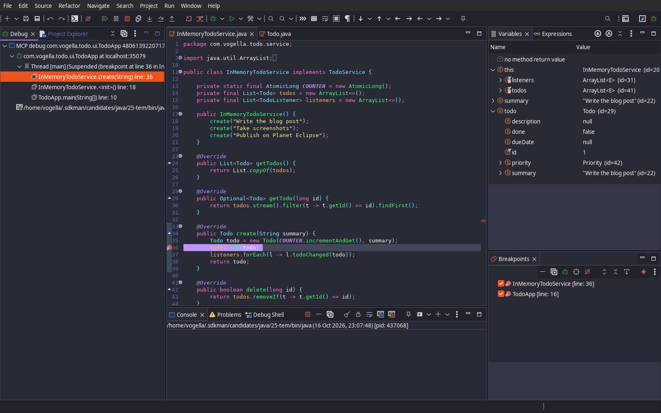This screenshot has width=661, height=413.
Task: Remove all breakpoints in Breakpoints view
Action: 554,272
